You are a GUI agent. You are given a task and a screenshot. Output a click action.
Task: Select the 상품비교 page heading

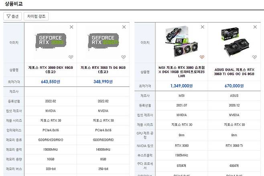coord(14,4)
